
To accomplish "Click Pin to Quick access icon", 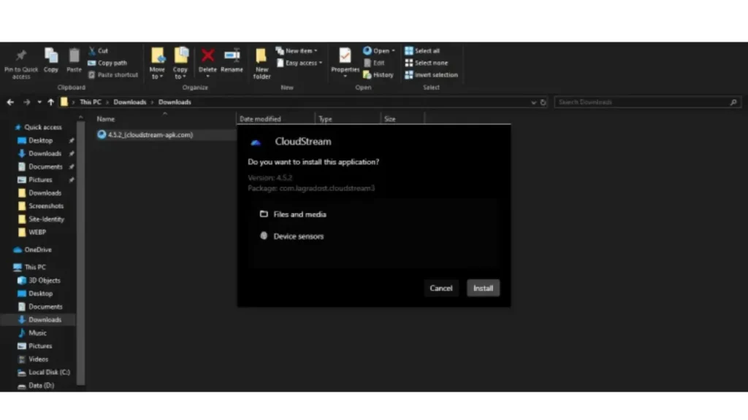I will [20, 55].
